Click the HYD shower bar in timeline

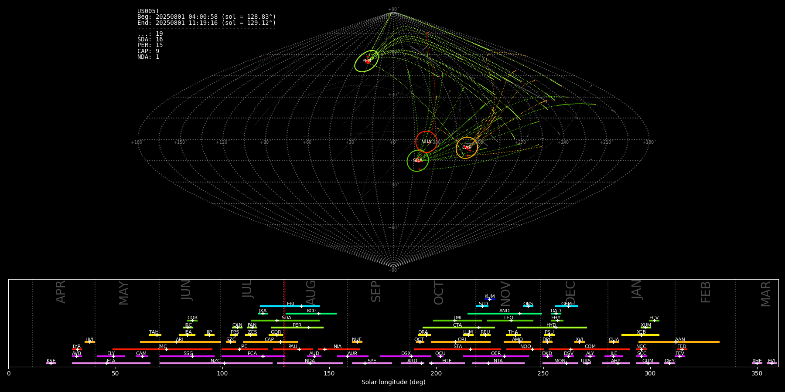click(x=552, y=328)
